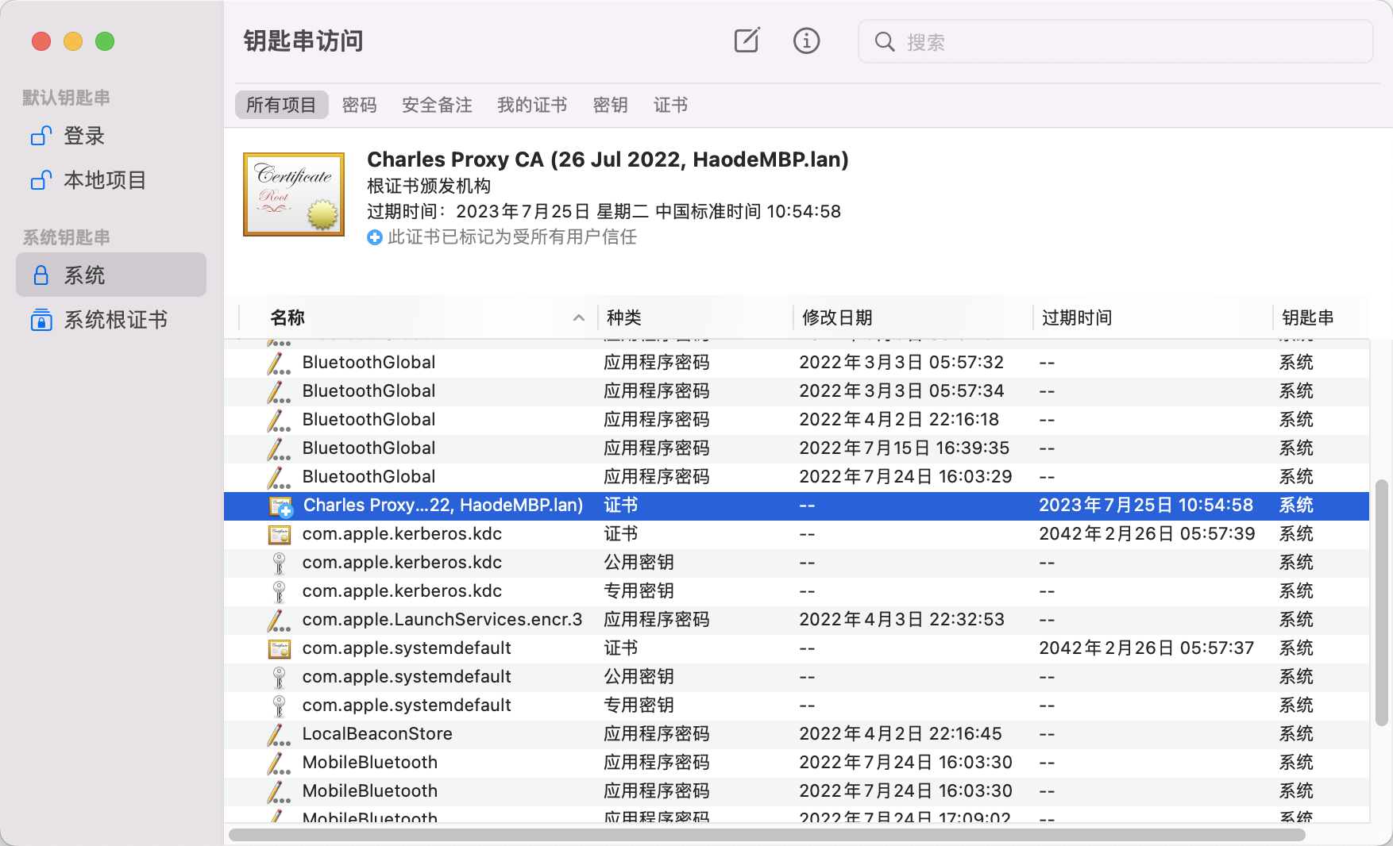
Task: Sort by the 修改日期 column header
Action: 837,317
